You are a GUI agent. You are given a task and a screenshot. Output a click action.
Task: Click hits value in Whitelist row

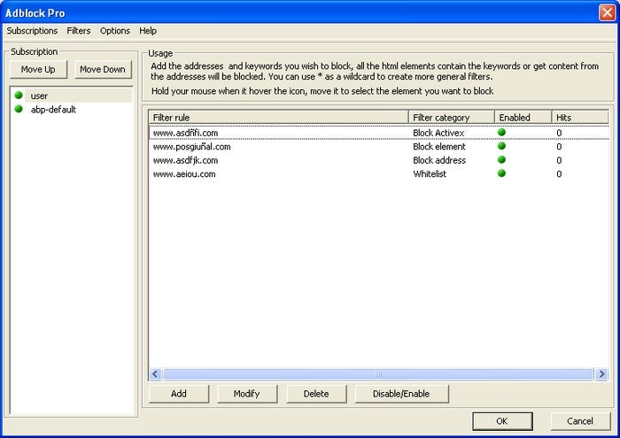(559, 174)
